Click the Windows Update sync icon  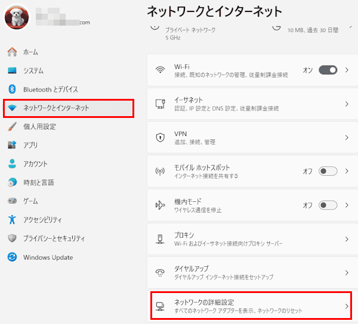coord(12,257)
